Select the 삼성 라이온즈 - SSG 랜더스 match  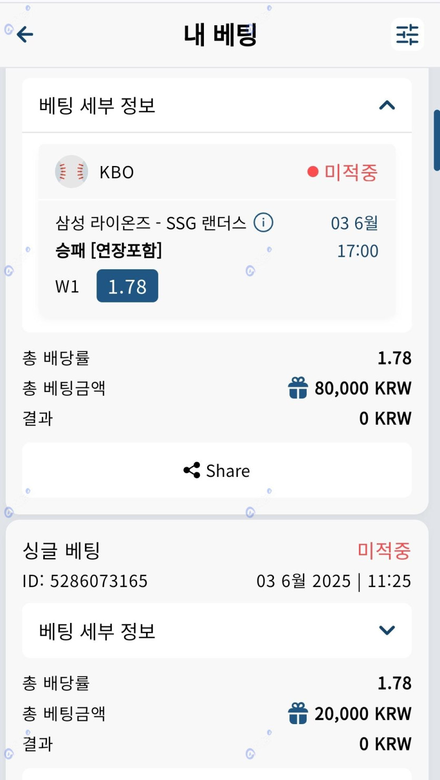click(x=151, y=223)
